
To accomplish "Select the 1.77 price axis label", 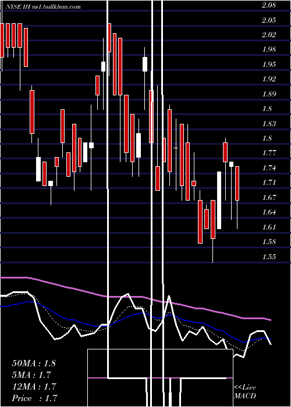I will tap(269, 153).
